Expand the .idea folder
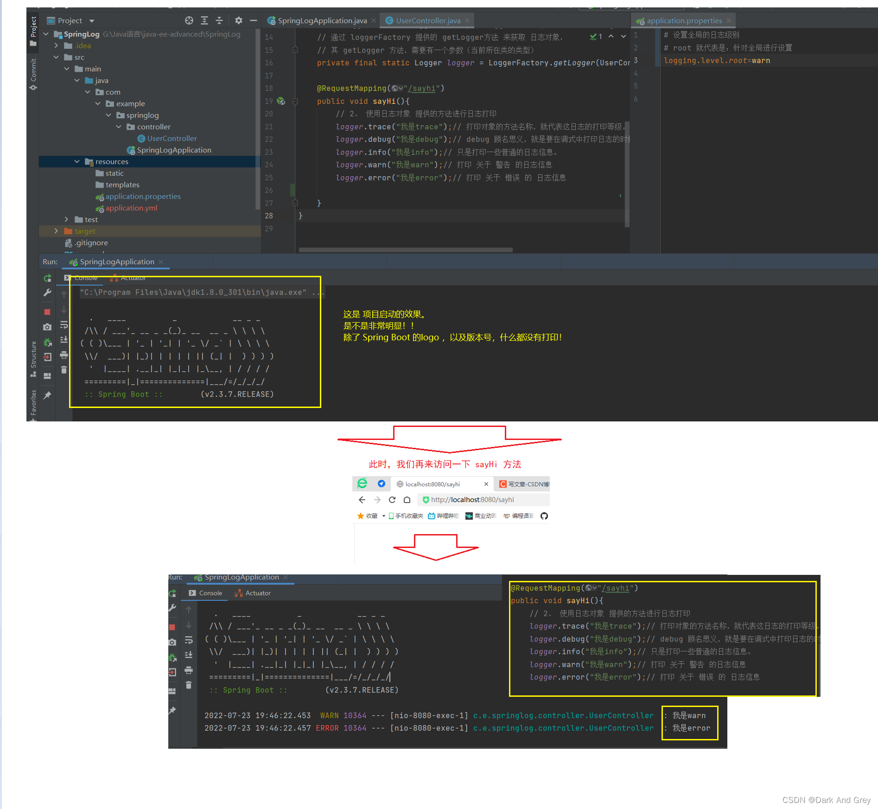878x809 pixels. tap(56, 45)
